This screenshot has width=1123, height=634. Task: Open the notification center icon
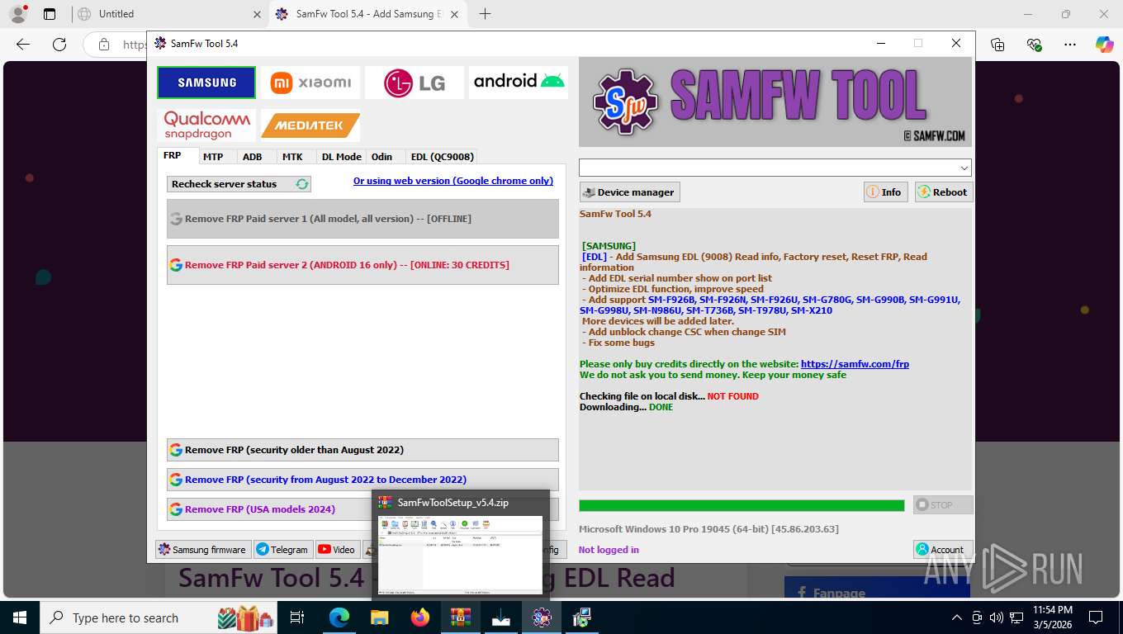point(1095,617)
